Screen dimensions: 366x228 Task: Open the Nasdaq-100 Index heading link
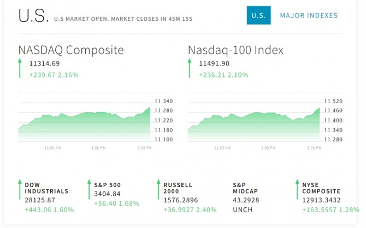point(235,50)
